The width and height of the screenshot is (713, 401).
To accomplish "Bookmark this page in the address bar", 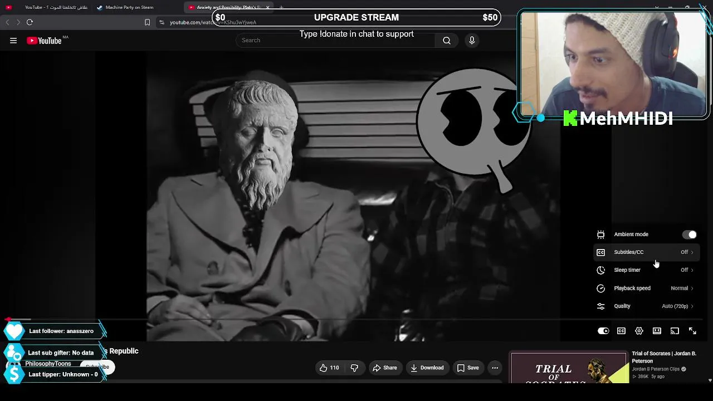I will click(147, 22).
